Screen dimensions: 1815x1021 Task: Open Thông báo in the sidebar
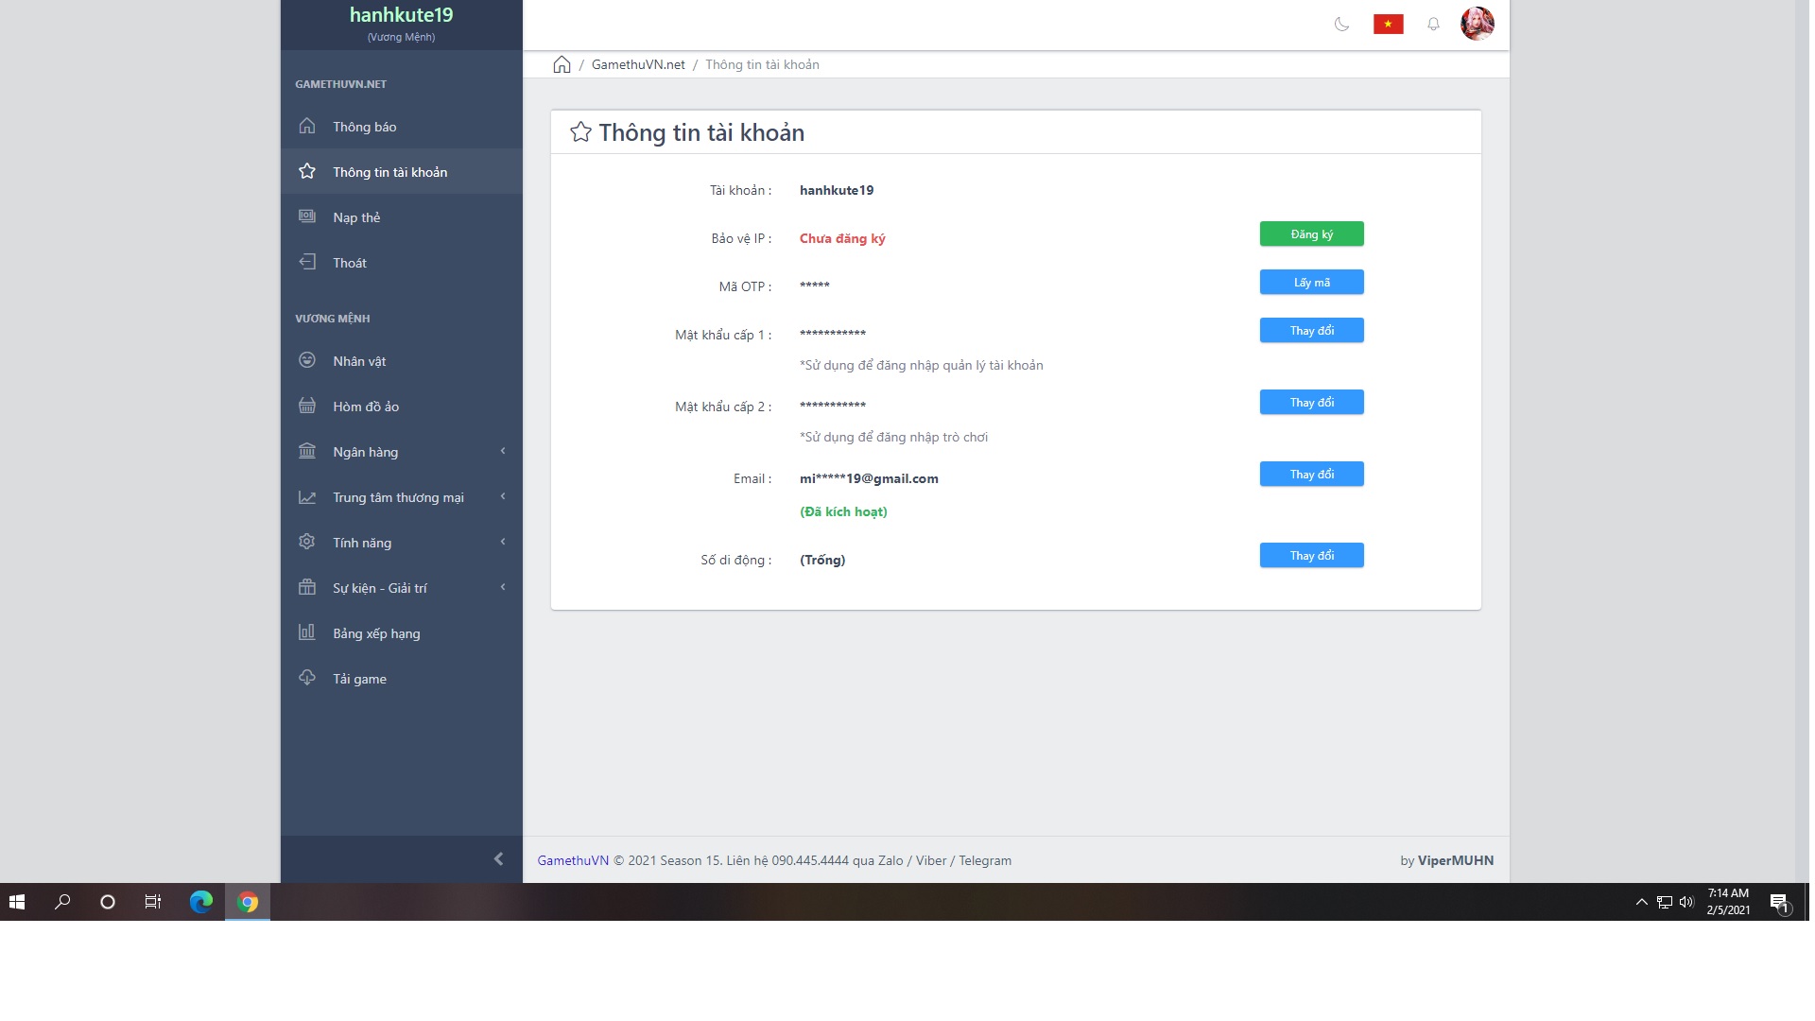point(365,127)
